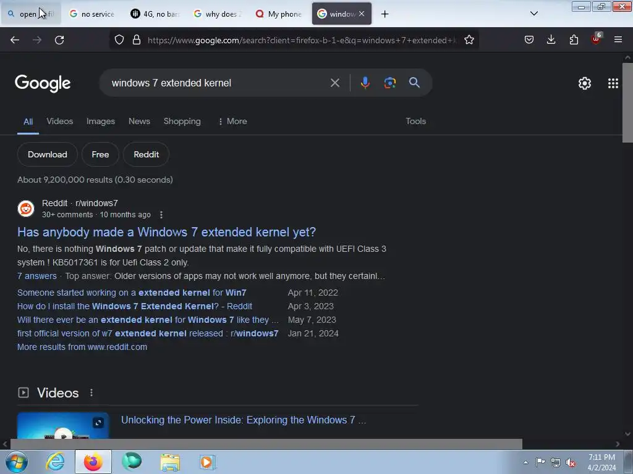This screenshot has width=633, height=474.
Task: Click muted volume tray icon
Action: click(571, 462)
